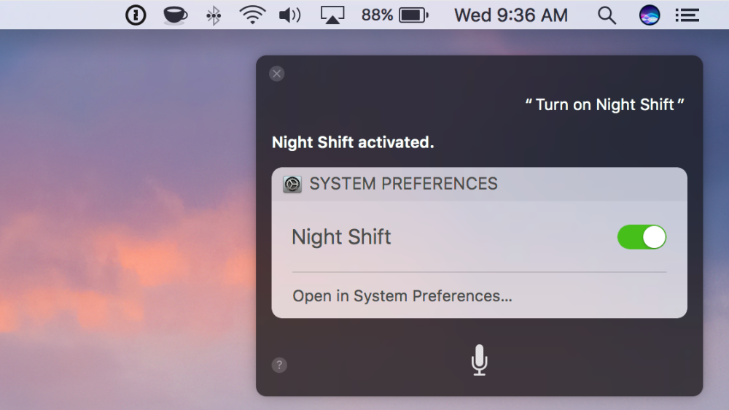Click the SYSTEM PREFERENCES header label
The width and height of the screenshot is (729, 410).
(x=404, y=184)
